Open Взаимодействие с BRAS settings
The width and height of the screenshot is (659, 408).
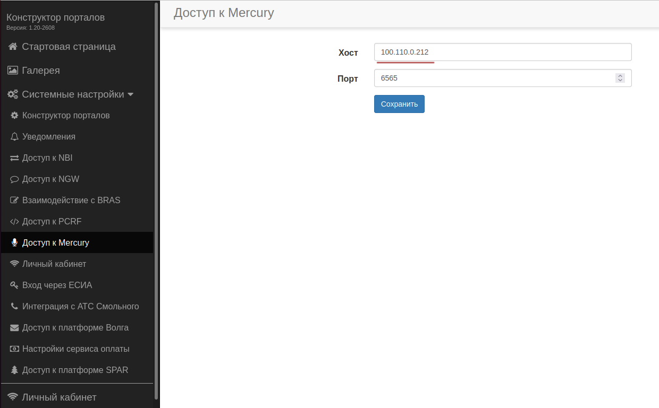[x=71, y=200]
